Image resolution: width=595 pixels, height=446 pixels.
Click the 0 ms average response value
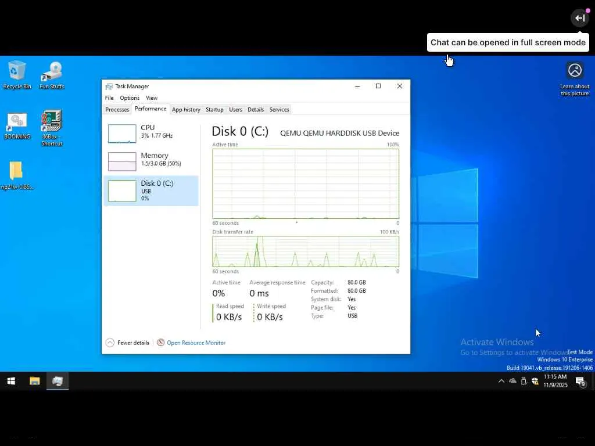point(259,293)
